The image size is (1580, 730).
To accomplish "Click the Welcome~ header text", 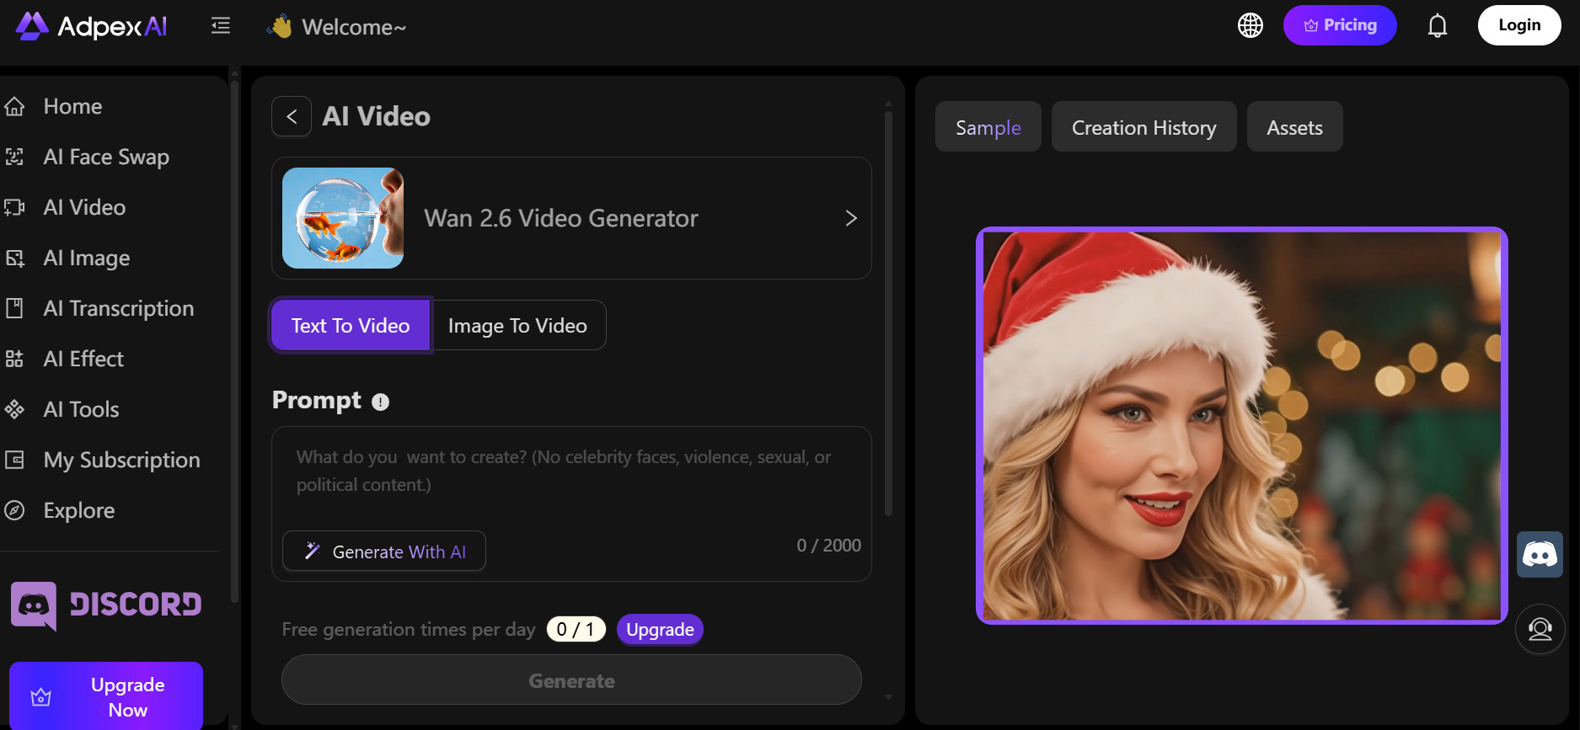I will click(354, 27).
